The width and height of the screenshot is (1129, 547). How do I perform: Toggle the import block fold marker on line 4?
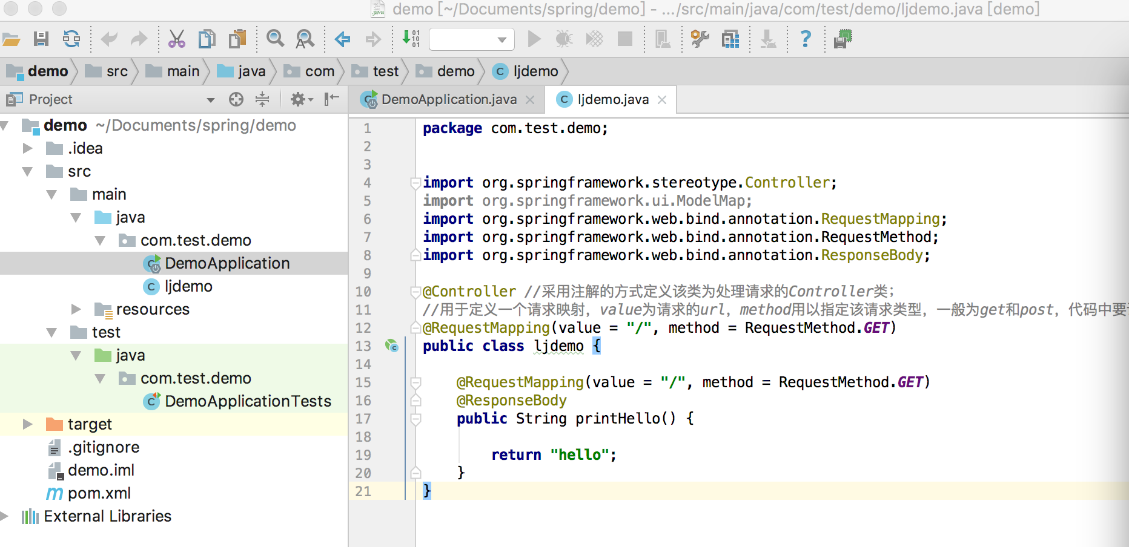416,182
